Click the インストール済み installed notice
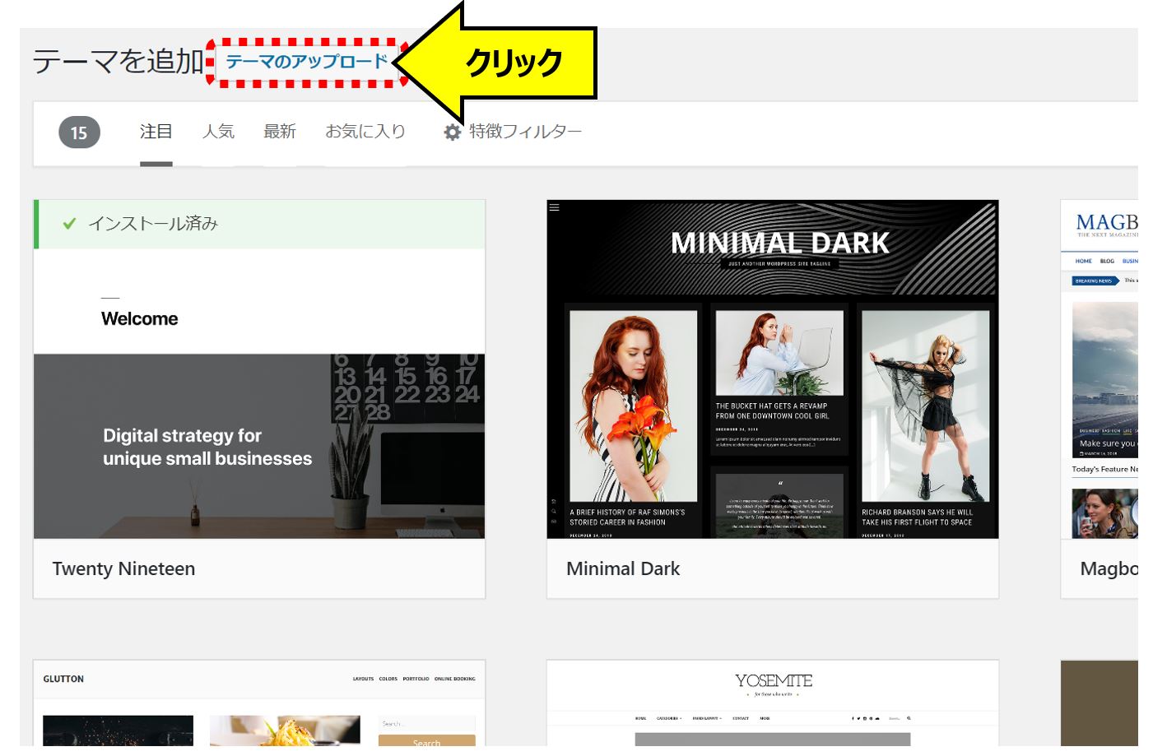1153x756 pixels. coord(259,224)
